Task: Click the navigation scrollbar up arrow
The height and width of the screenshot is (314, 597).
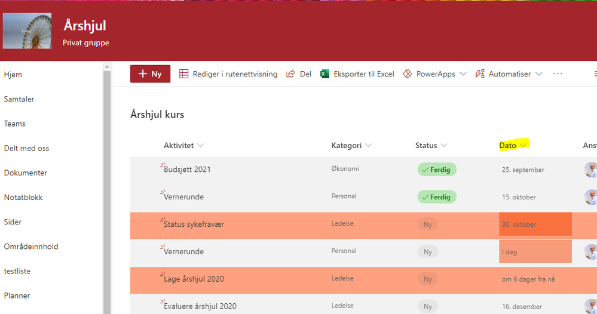Action: coord(107,66)
